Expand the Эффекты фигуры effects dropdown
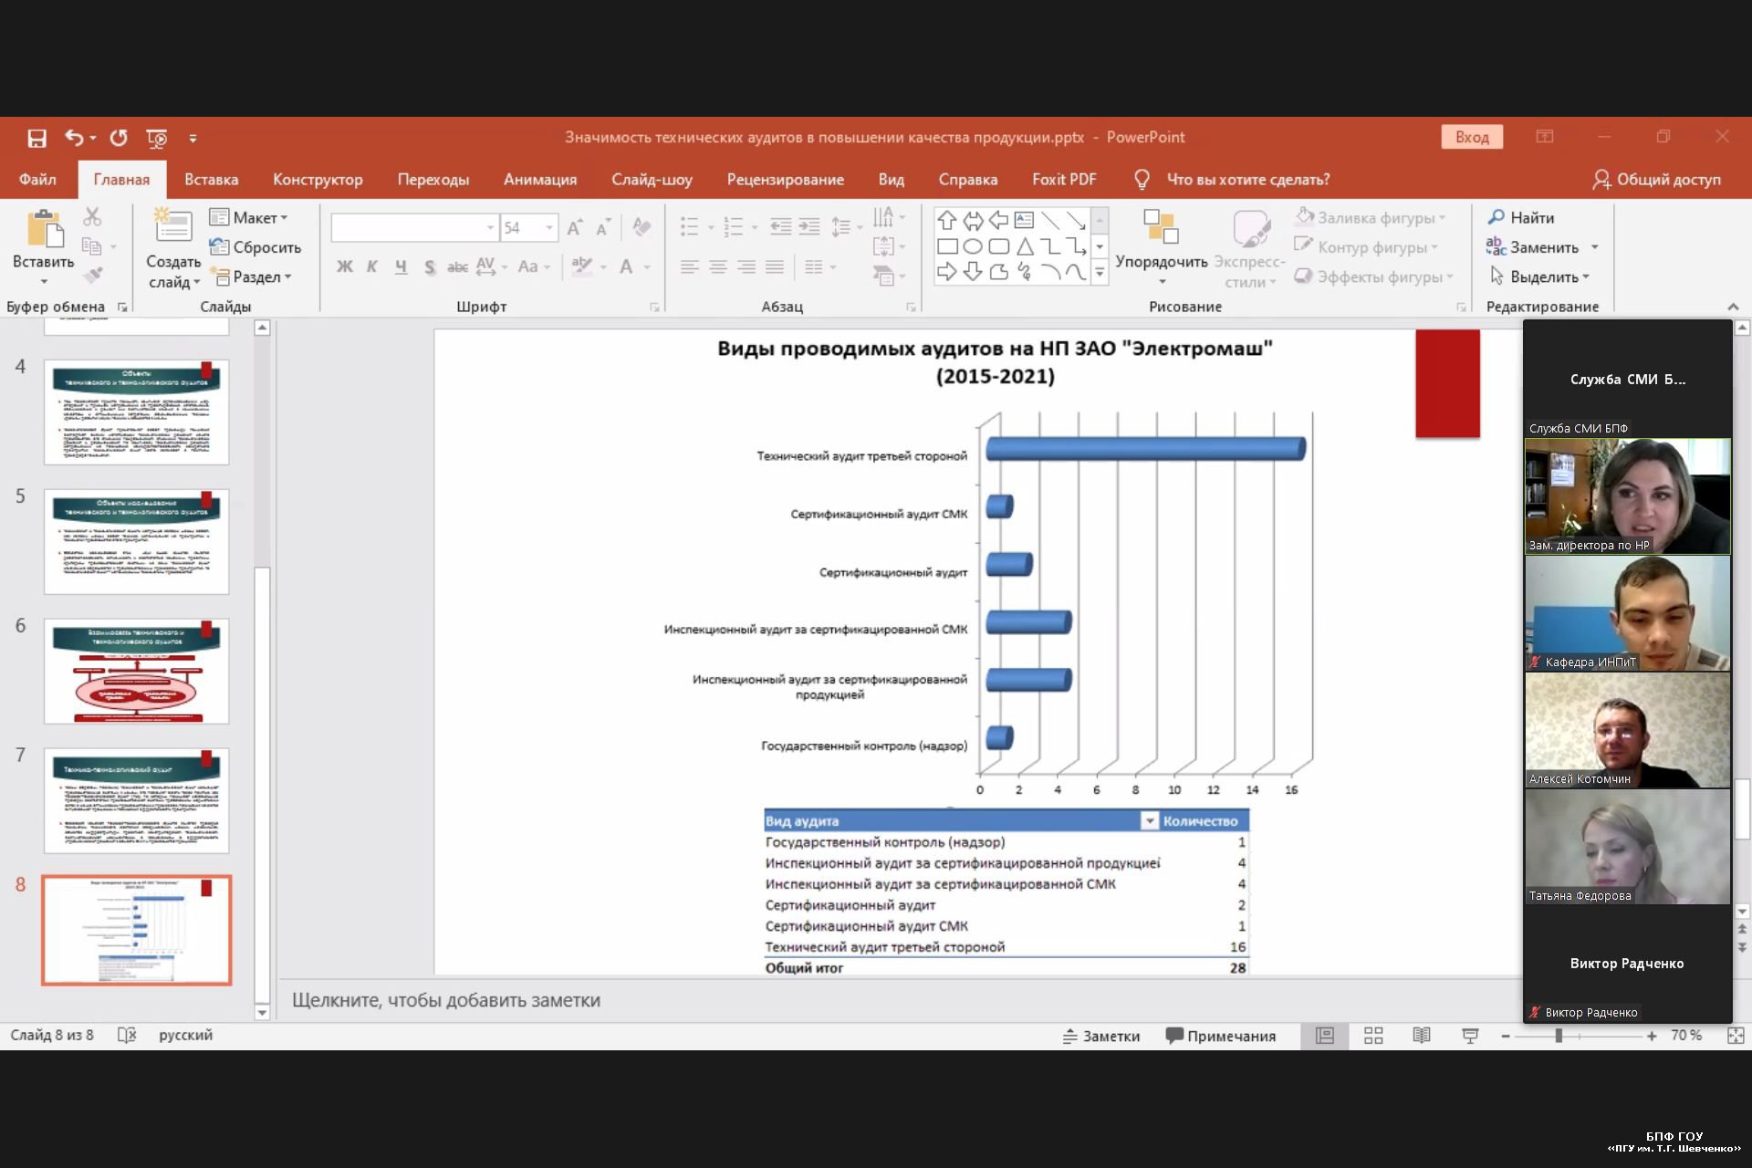The image size is (1752, 1168). pos(1449,276)
